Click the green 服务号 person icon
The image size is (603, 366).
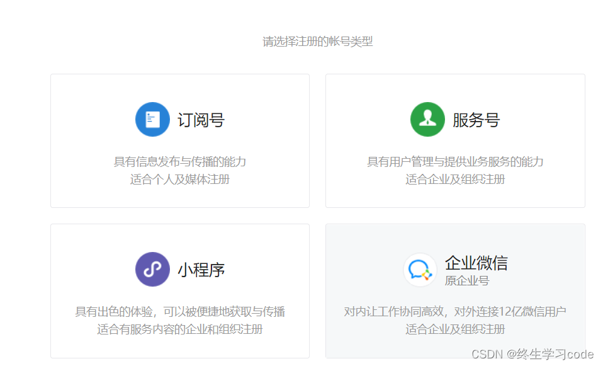427,119
